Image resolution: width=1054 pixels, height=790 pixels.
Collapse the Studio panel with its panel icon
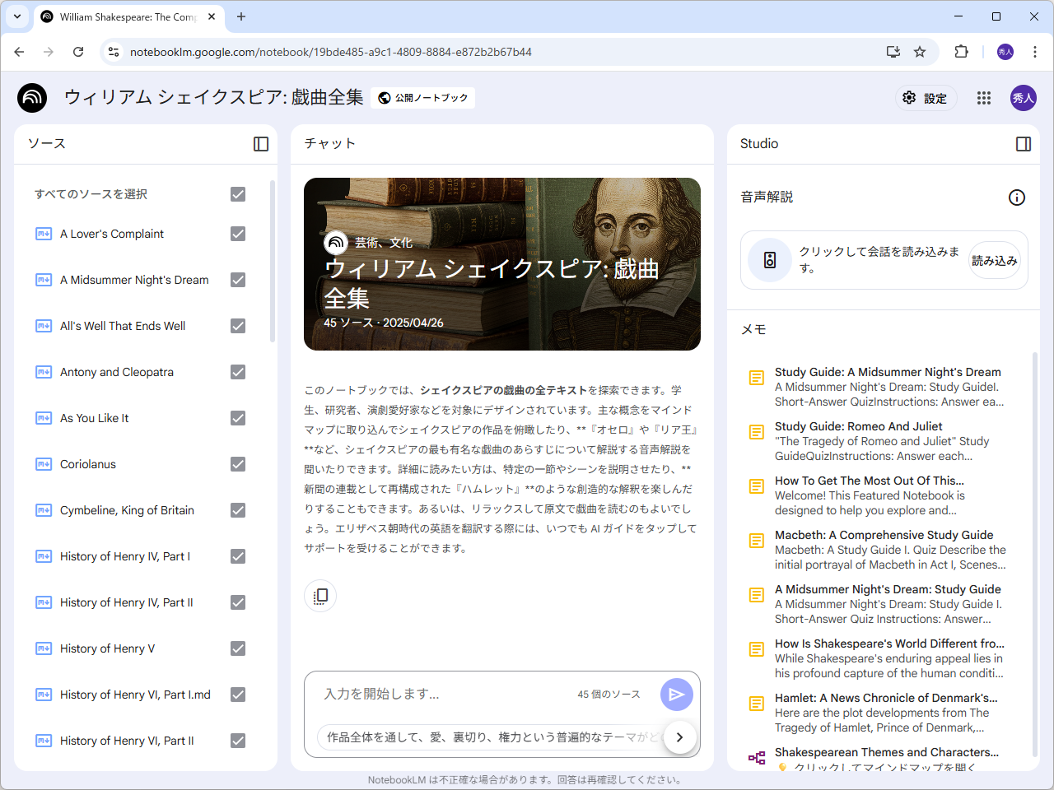(1024, 143)
